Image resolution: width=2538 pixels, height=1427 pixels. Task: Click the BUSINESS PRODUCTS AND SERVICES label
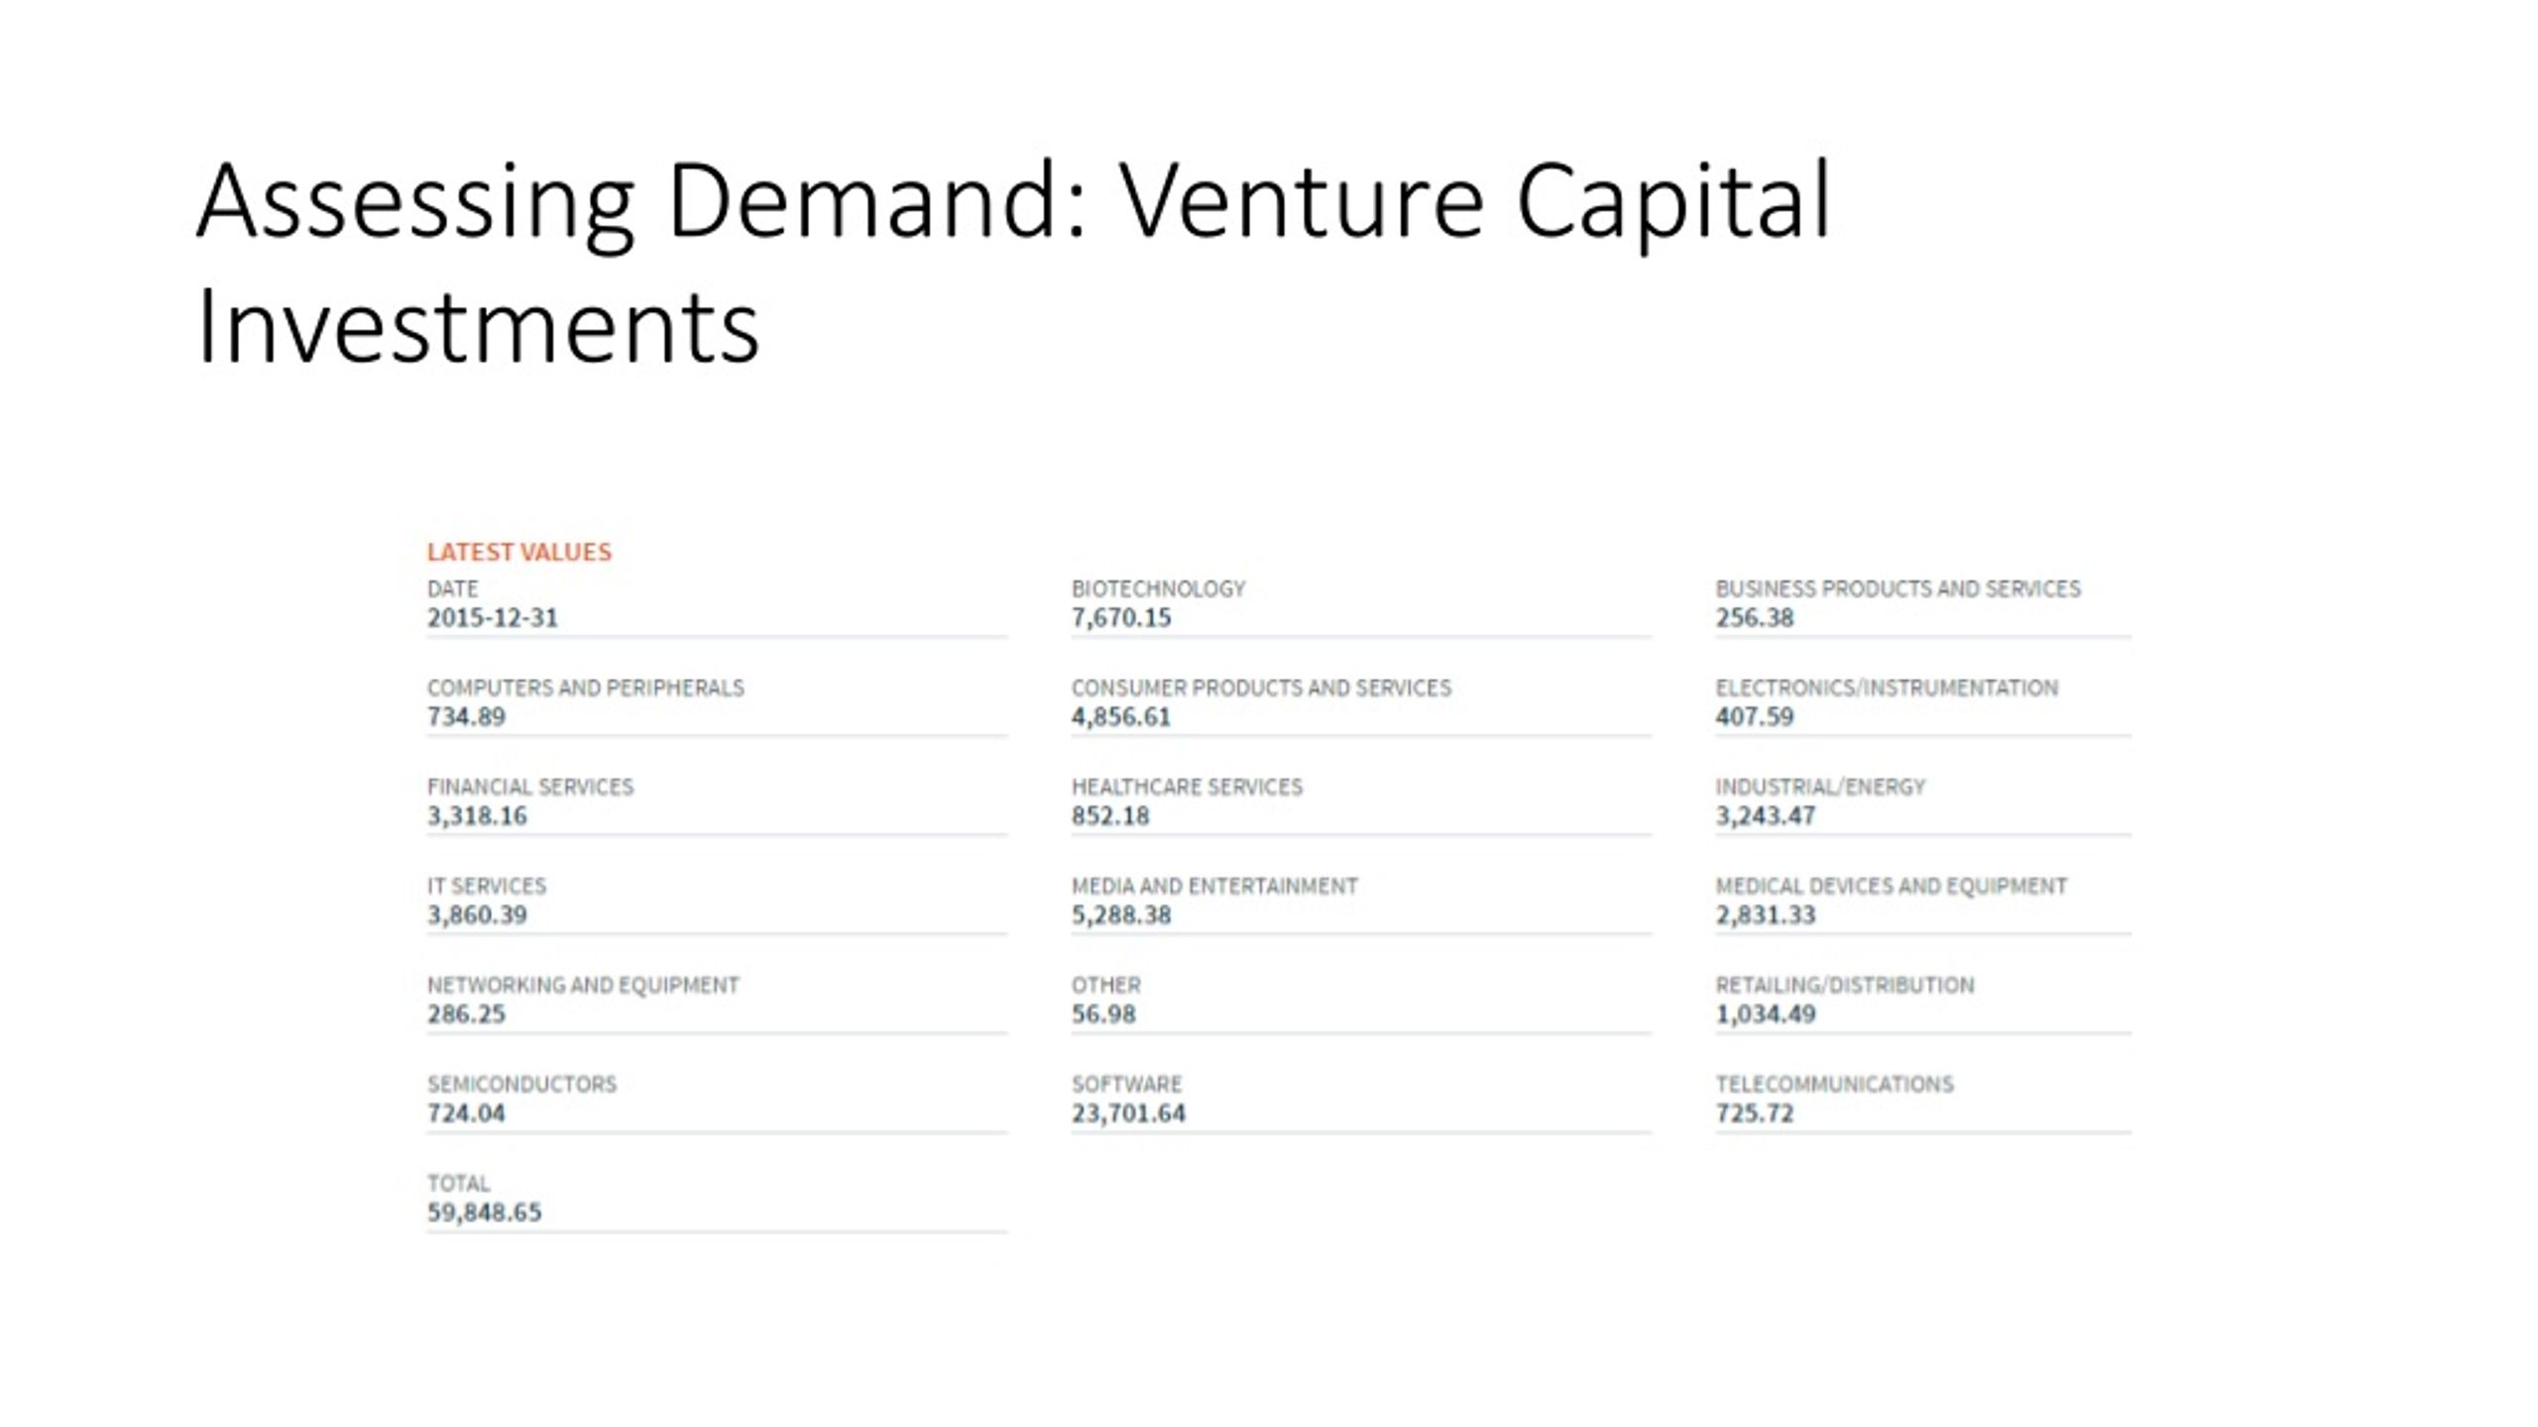1898,589
